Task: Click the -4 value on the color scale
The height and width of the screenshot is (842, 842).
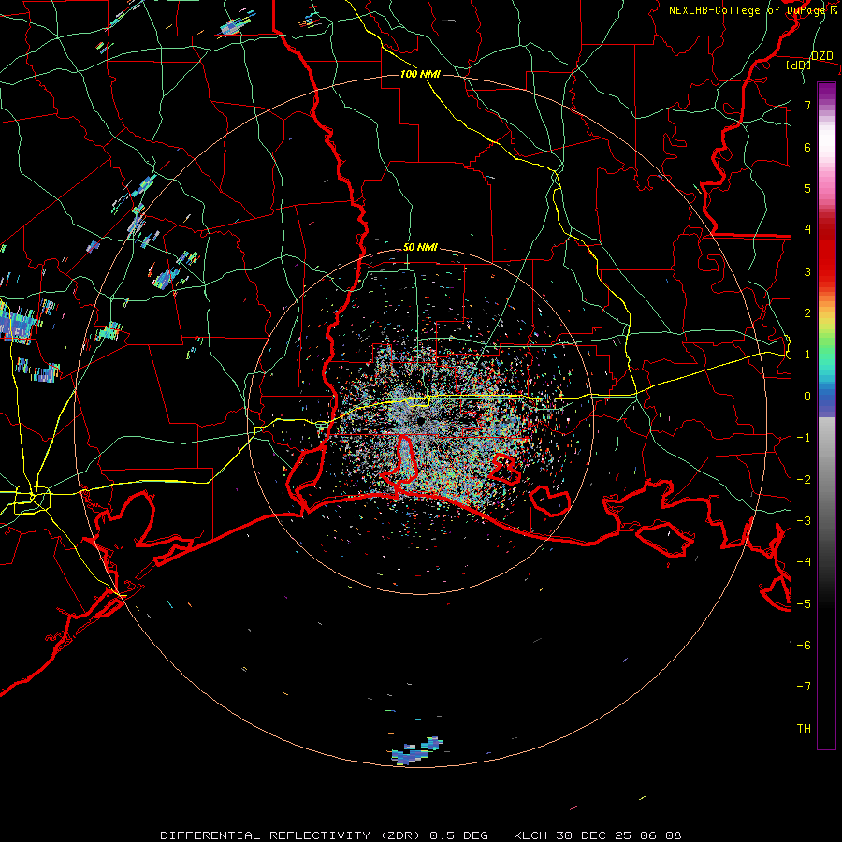Action: tap(804, 562)
